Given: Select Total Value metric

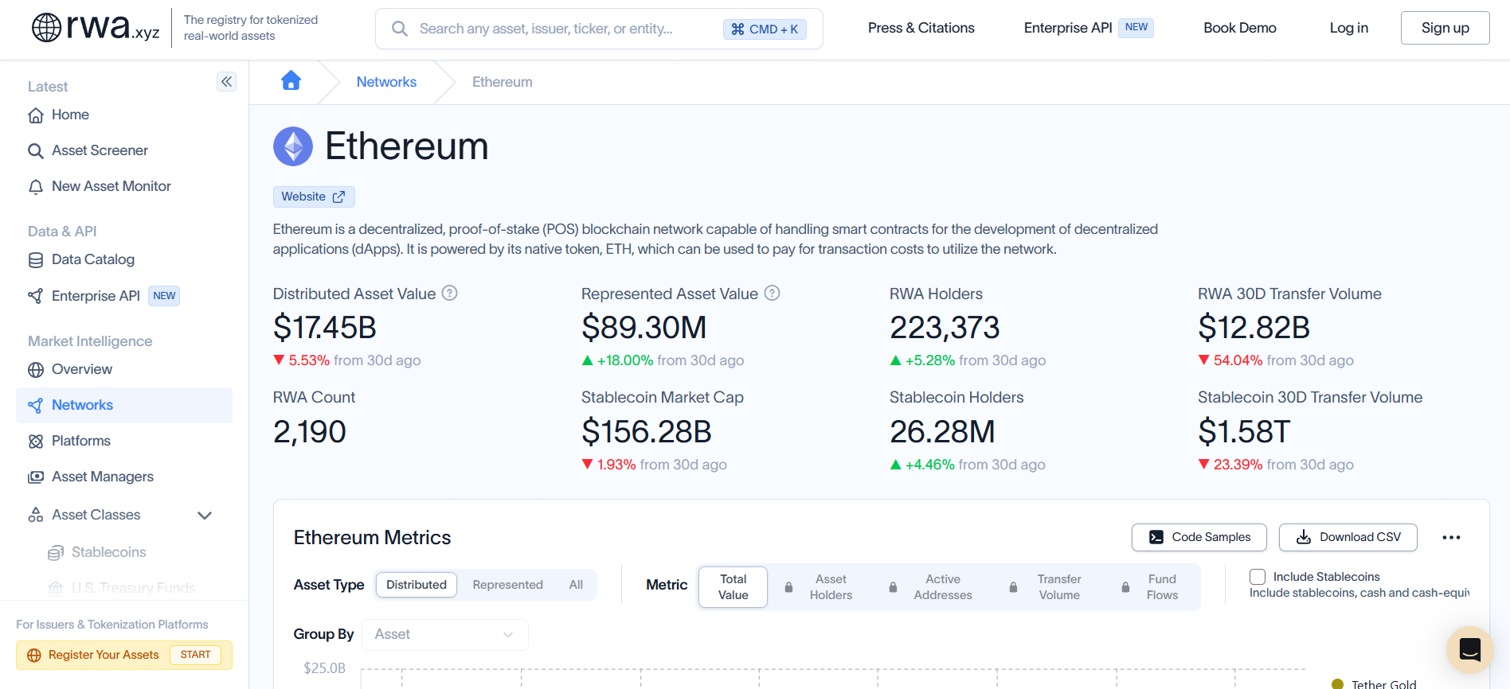Looking at the screenshot, I should click(x=733, y=587).
